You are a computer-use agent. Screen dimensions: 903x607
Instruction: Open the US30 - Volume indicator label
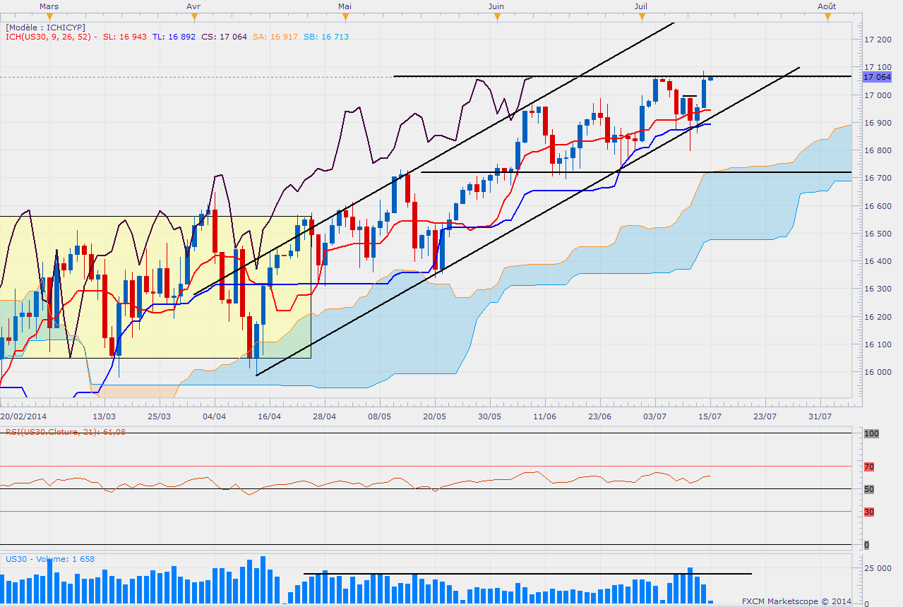coord(50,559)
